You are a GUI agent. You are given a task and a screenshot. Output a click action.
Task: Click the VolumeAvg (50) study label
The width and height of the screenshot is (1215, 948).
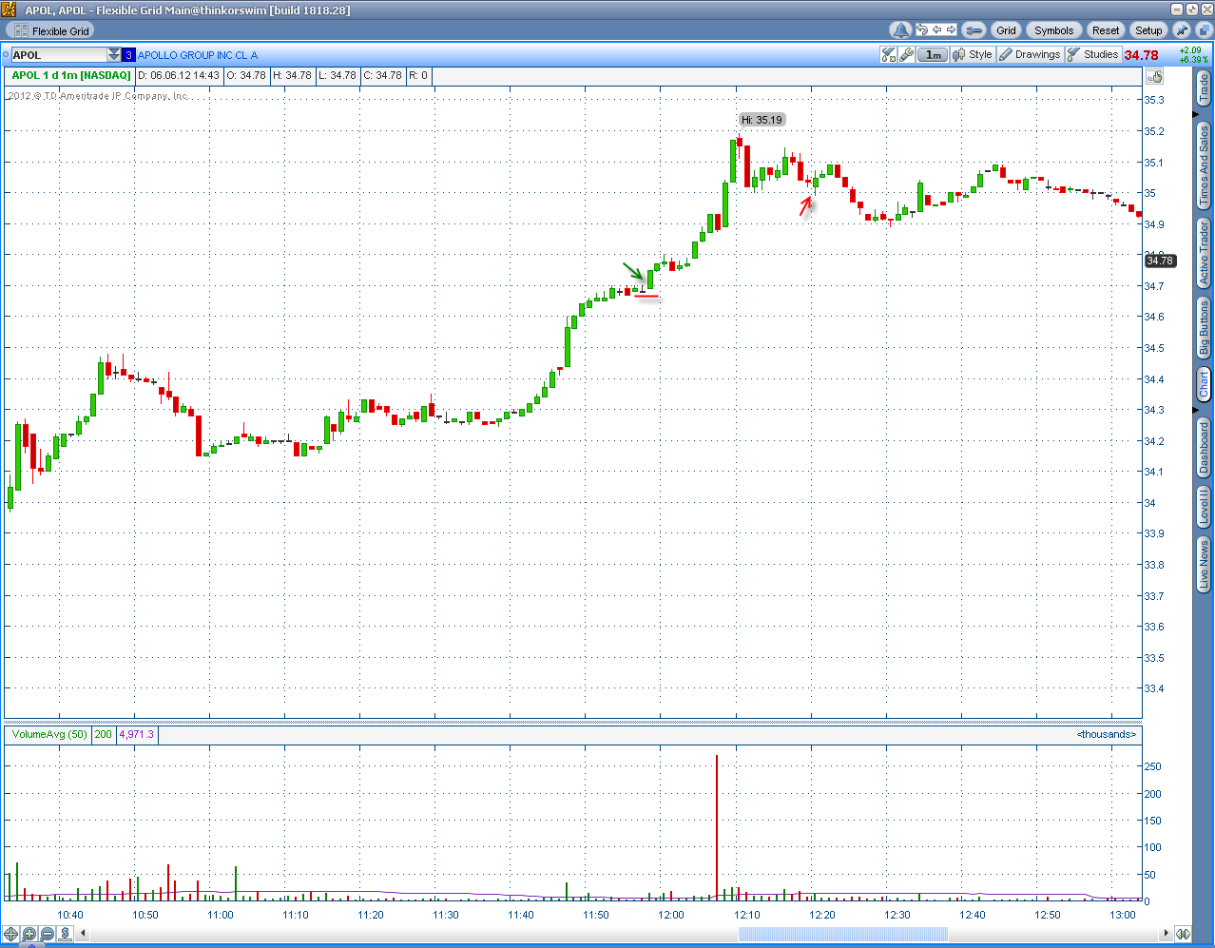[x=49, y=734]
